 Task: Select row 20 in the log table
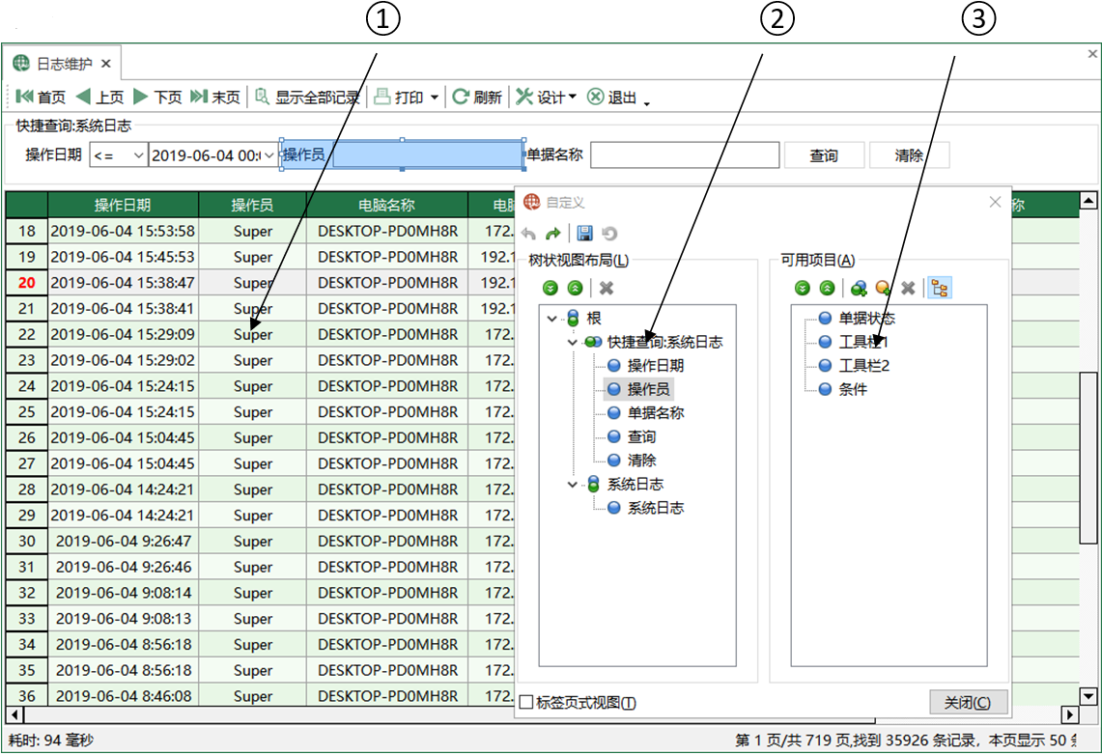tap(27, 282)
